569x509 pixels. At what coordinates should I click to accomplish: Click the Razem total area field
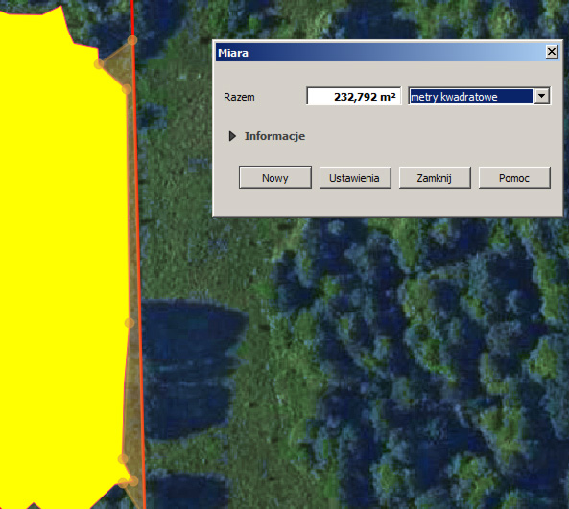coord(354,97)
